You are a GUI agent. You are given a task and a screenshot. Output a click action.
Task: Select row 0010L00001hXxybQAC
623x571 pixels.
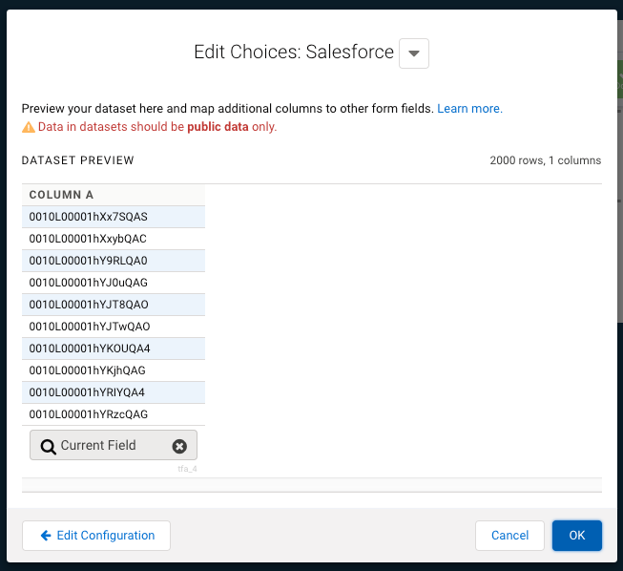pos(88,239)
